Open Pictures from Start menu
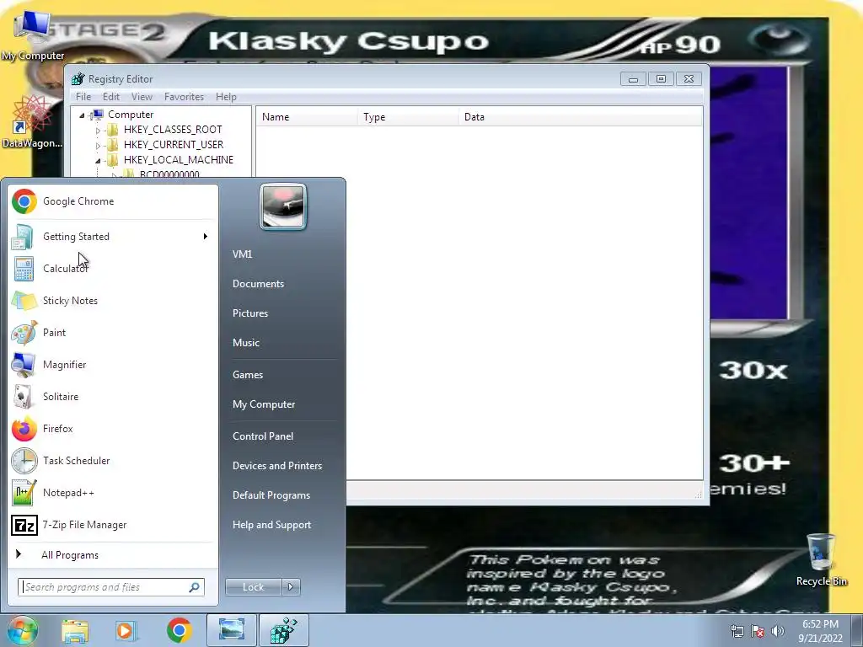This screenshot has width=863, height=647. point(249,313)
